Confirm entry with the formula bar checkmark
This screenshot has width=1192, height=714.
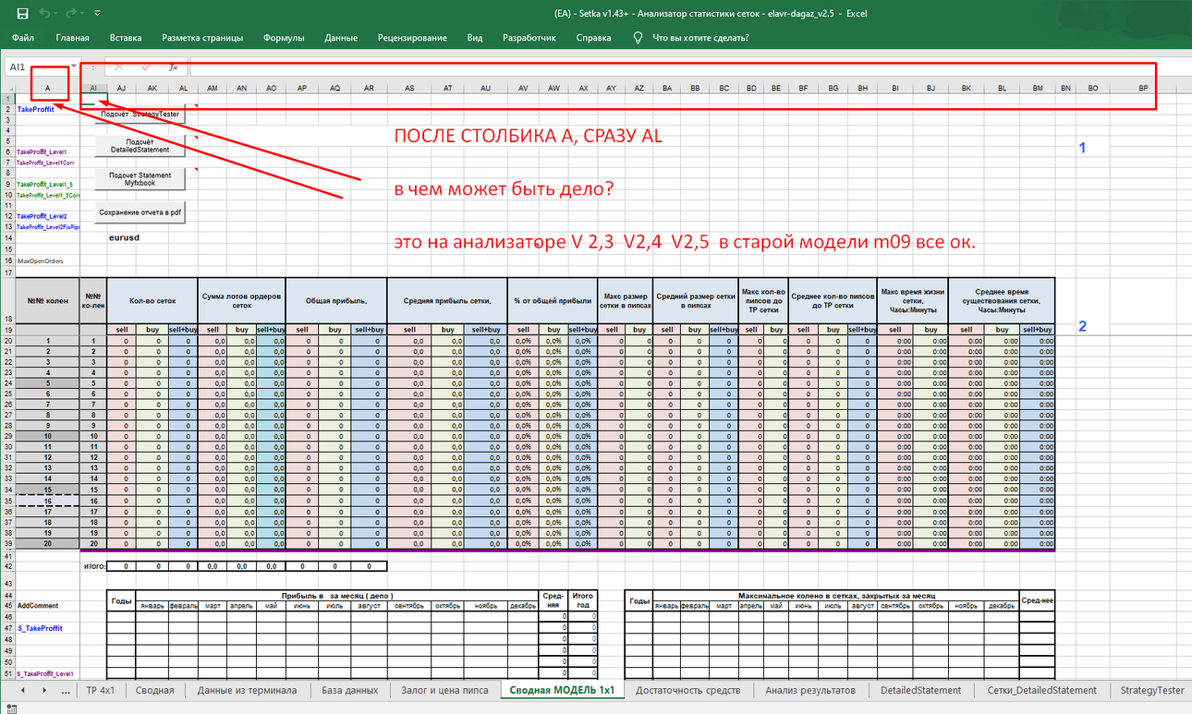pos(146,67)
